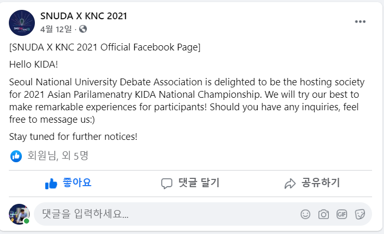384x234 pixels.
Task: Click the 댓글 달기 comment button
Action: click(190, 183)
